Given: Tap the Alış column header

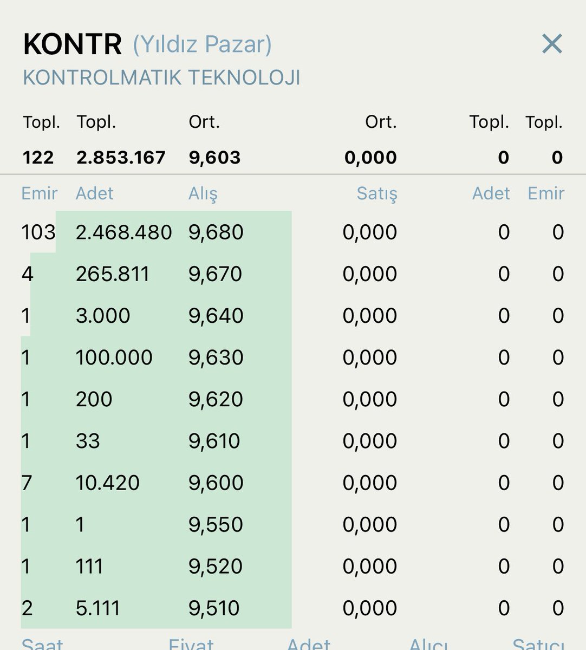Looking at the screenshot, I should tap(203, 194).
